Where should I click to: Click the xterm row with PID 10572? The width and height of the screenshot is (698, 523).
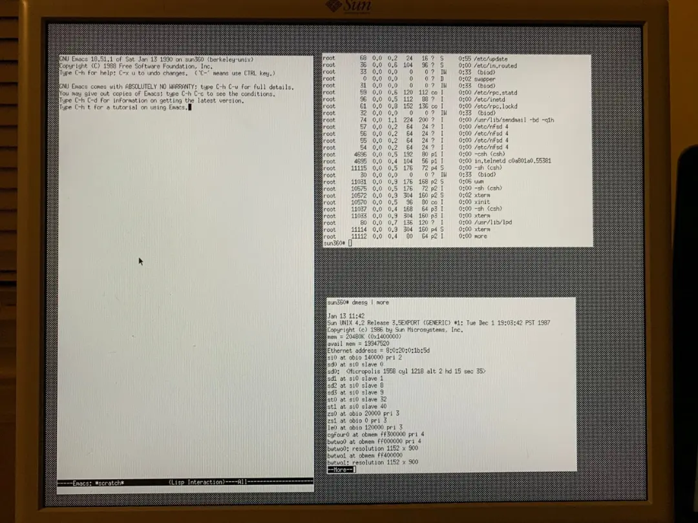tap(407, 195)
